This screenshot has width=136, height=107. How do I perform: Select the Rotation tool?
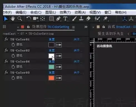click(x=29, y=19)
